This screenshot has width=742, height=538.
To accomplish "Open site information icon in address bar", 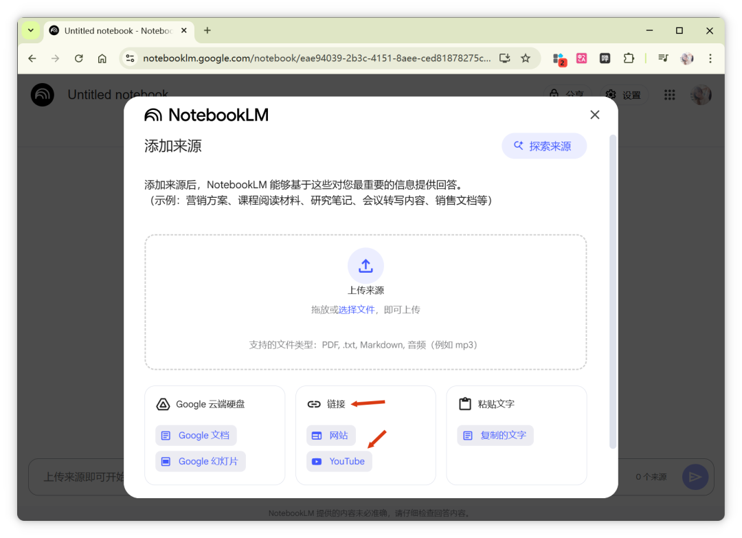I will (x=130, y=58).
